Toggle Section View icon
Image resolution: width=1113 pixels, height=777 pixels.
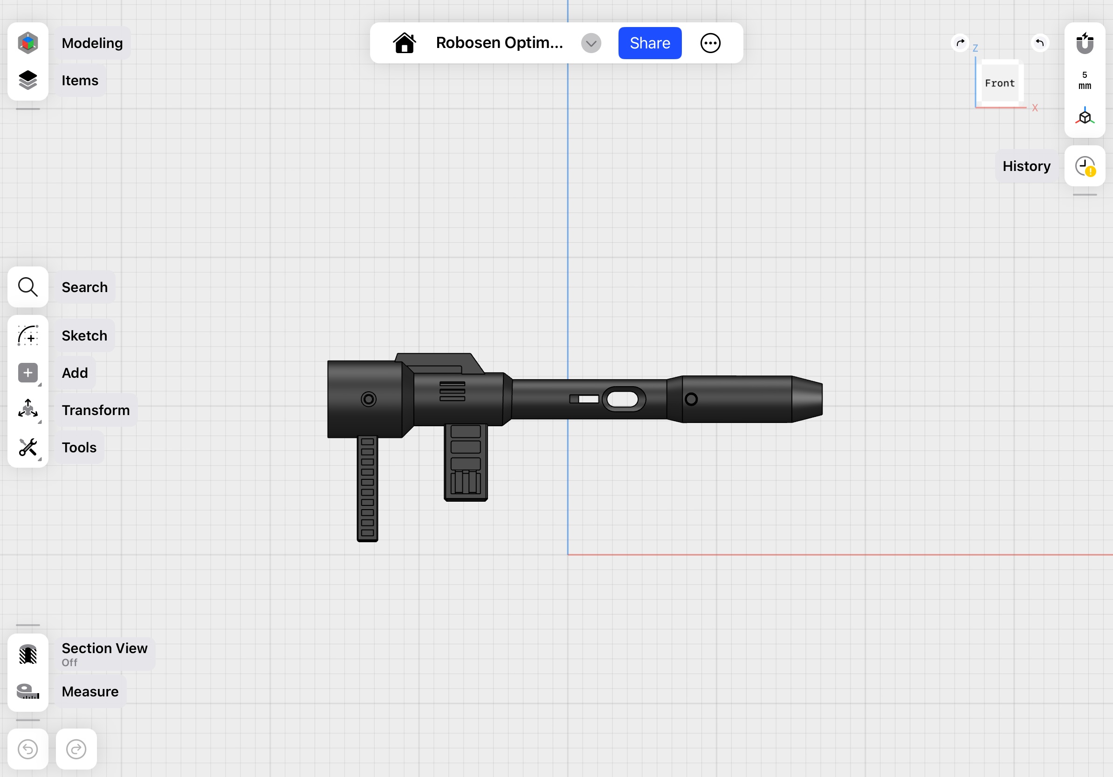[27, 654]
